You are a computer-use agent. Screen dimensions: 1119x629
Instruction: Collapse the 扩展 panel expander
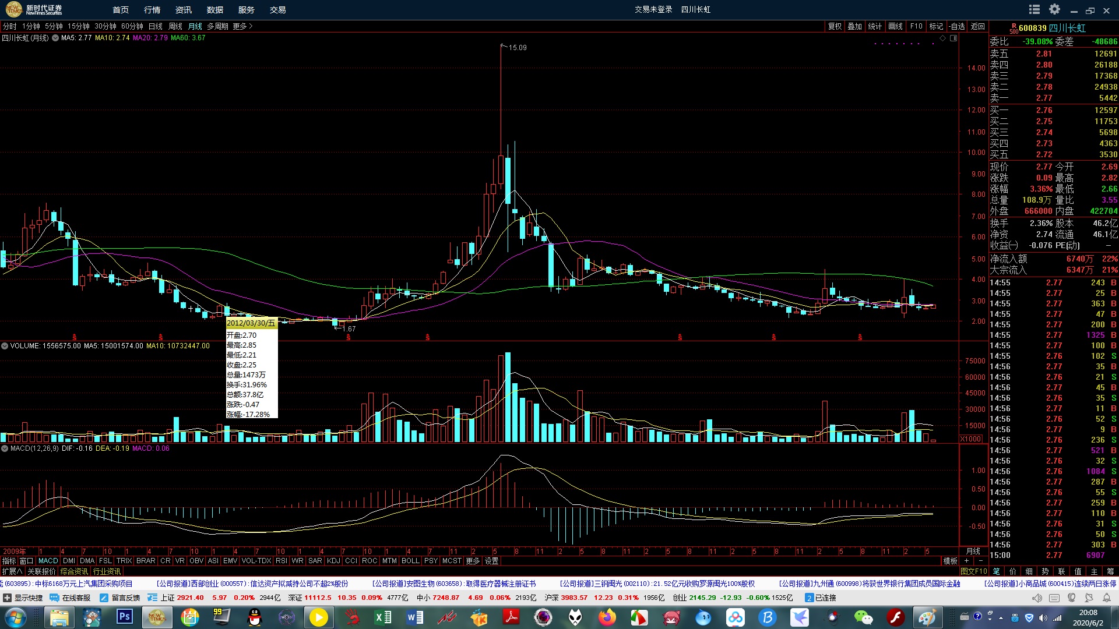point(12,571)
